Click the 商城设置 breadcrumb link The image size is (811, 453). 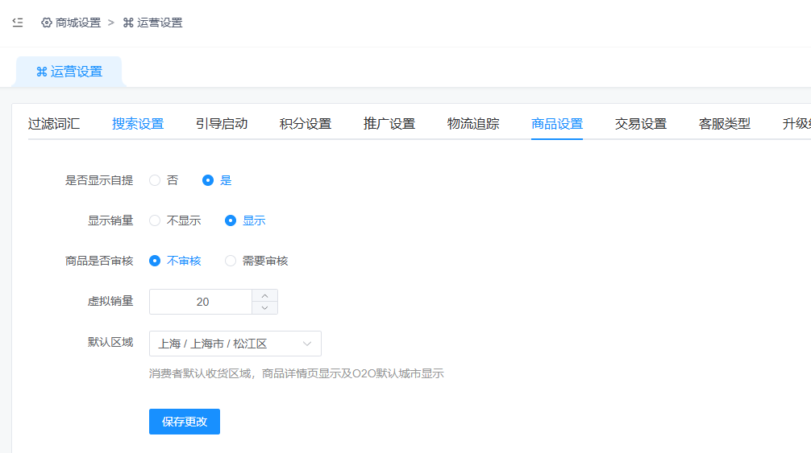[71, 23]
